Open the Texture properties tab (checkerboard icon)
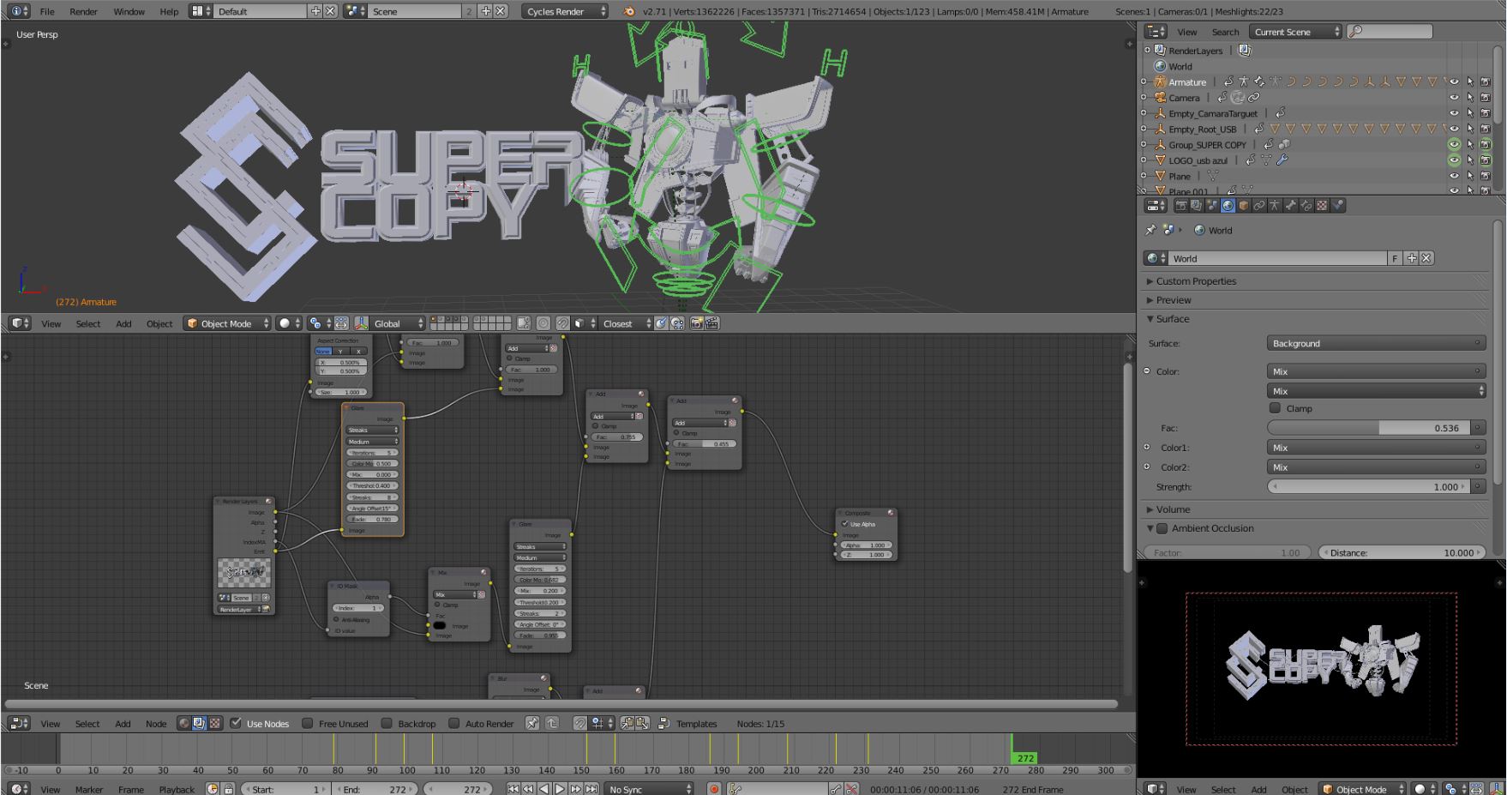Viewport: 1507px width, 795px height. [x=1322, y=206]
